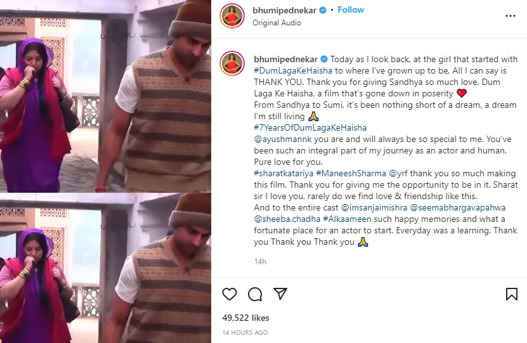Image resolution: width=527 pixels, height=343 pixels.
Task: Click the profile avatar in the post header
Action: [x=231, y=16]
